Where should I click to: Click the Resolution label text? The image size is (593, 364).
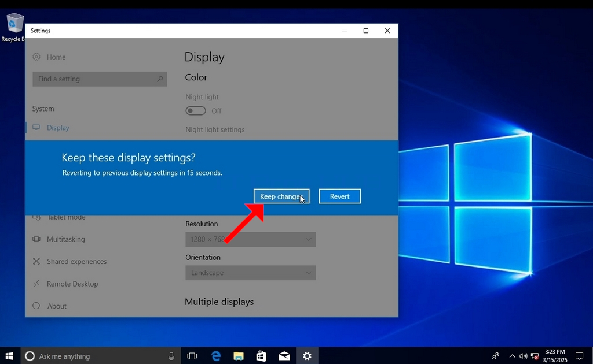(x=202, y=224)
